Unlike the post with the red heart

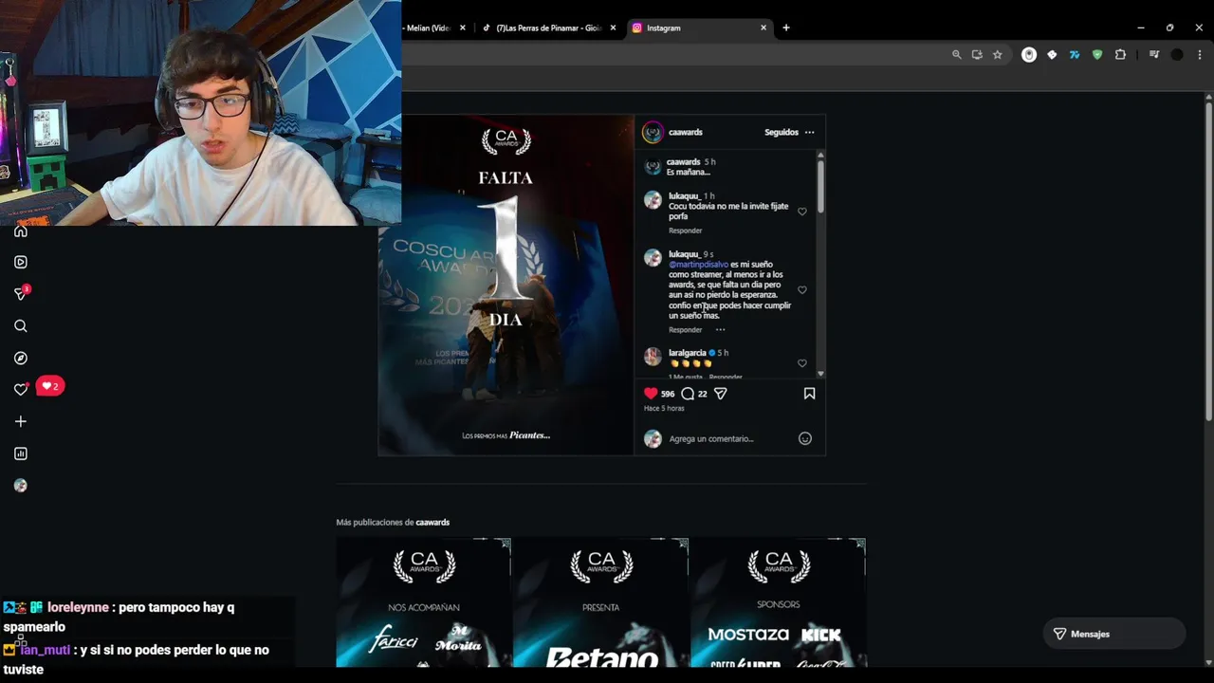click(651, 393)
